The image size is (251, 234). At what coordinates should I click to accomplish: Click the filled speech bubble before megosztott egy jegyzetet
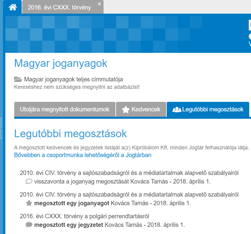click(x=29, y=225)
